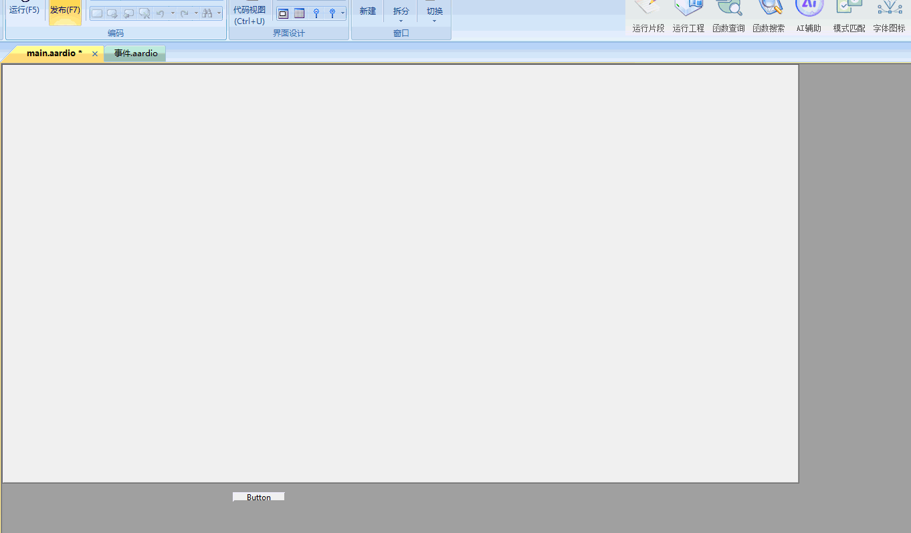This screenshot has height=533, width=911.
Task: Click the blank form design canvas
Action: pos(401,274)
